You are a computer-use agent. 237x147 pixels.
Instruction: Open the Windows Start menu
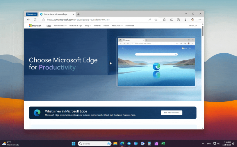(x=74, y=144)
